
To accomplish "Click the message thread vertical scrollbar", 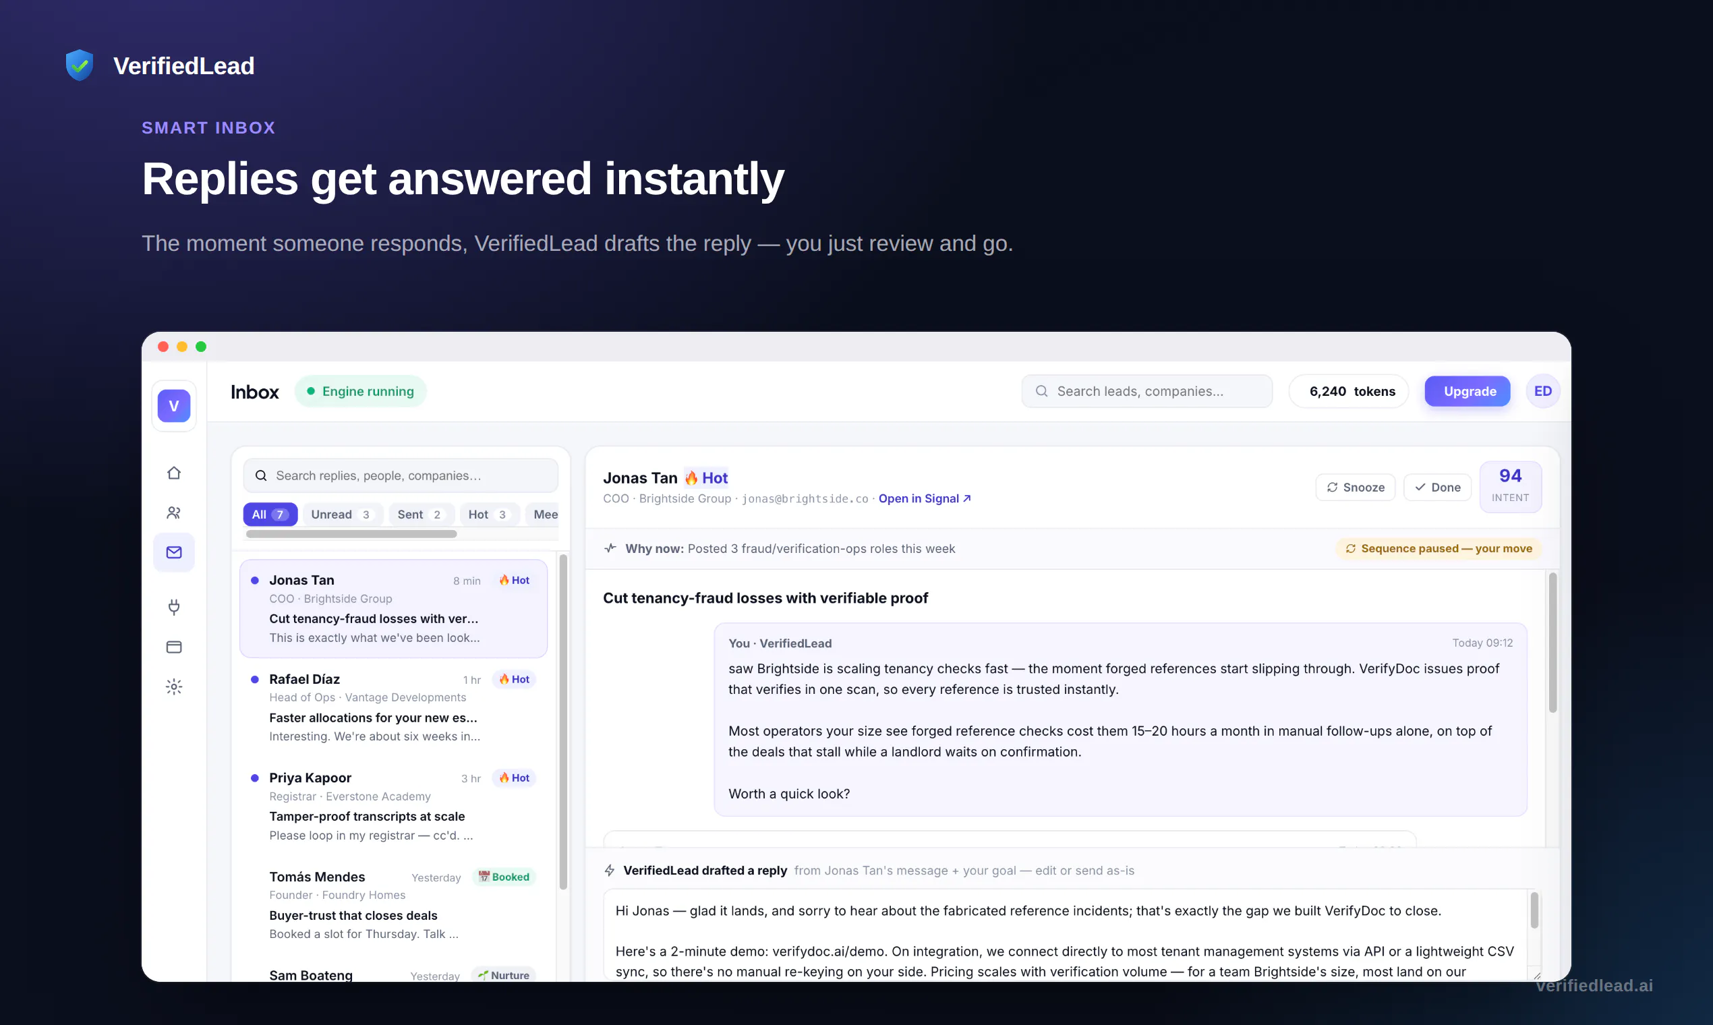I will (1552, 643).
